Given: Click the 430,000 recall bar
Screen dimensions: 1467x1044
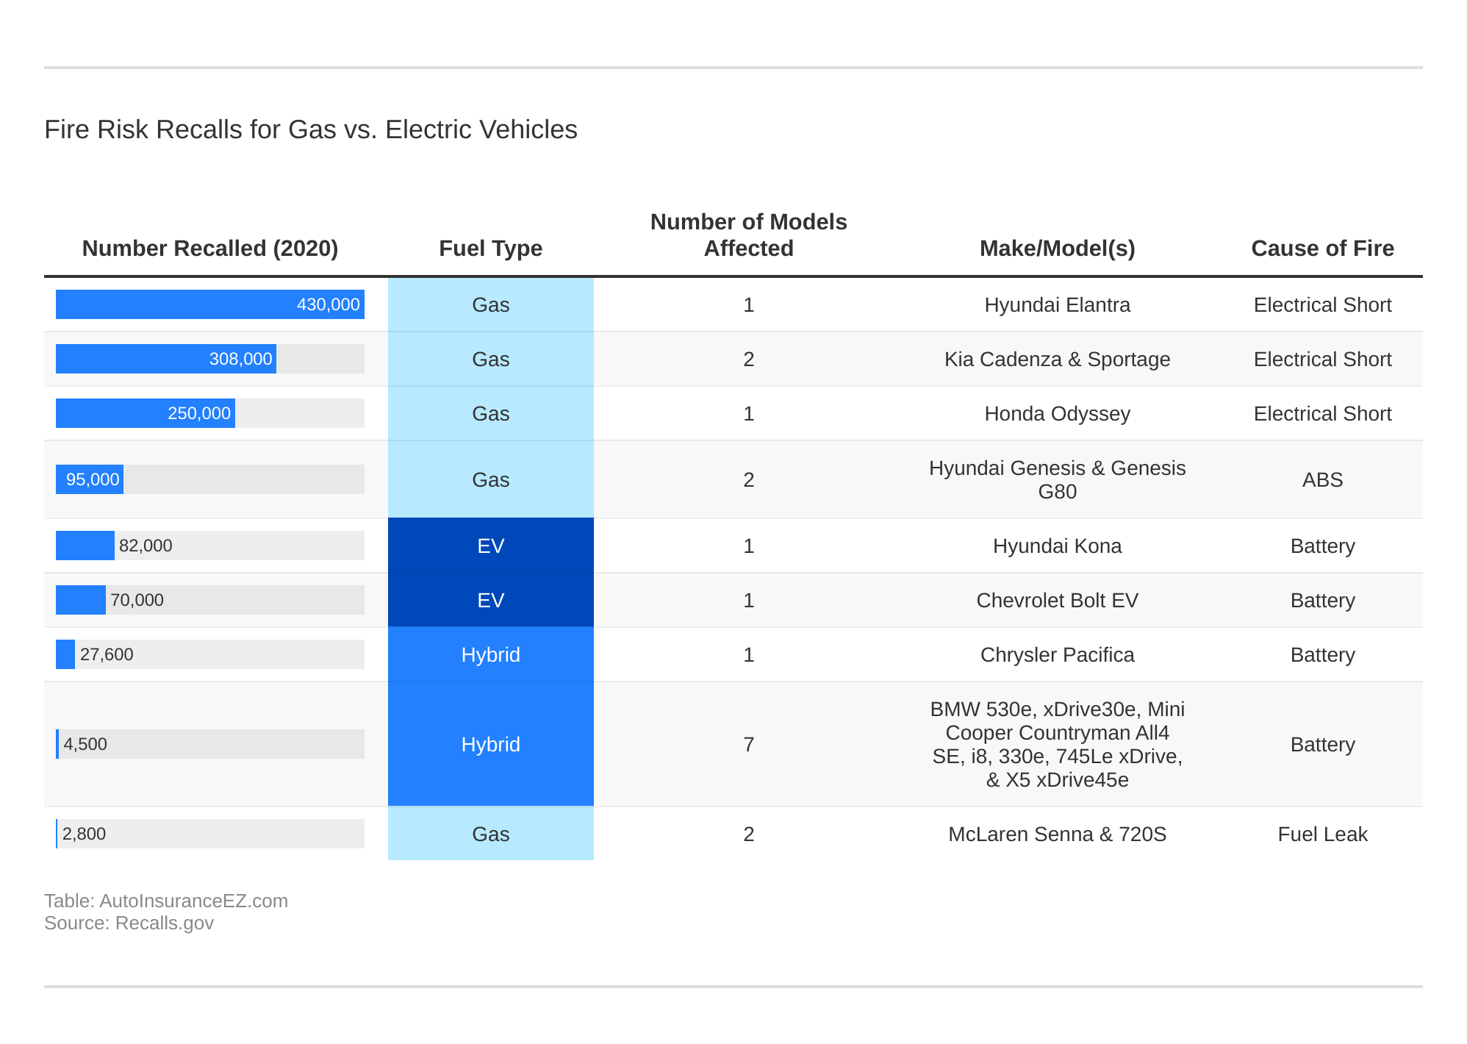Looking at the screenshot, I should [209, 304].
